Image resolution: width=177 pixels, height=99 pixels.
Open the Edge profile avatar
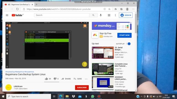coord(127,9)
